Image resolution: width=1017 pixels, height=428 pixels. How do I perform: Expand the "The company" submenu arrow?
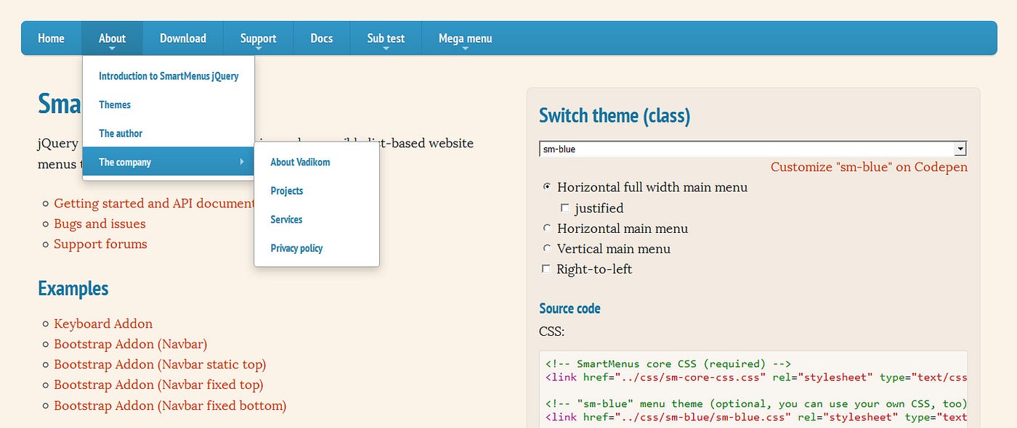coord(242,162)
